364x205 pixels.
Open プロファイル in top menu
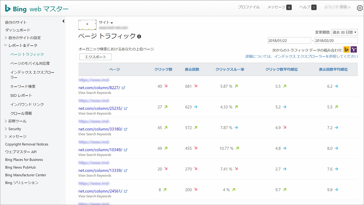pyautogui.click(x=249, y=7)
